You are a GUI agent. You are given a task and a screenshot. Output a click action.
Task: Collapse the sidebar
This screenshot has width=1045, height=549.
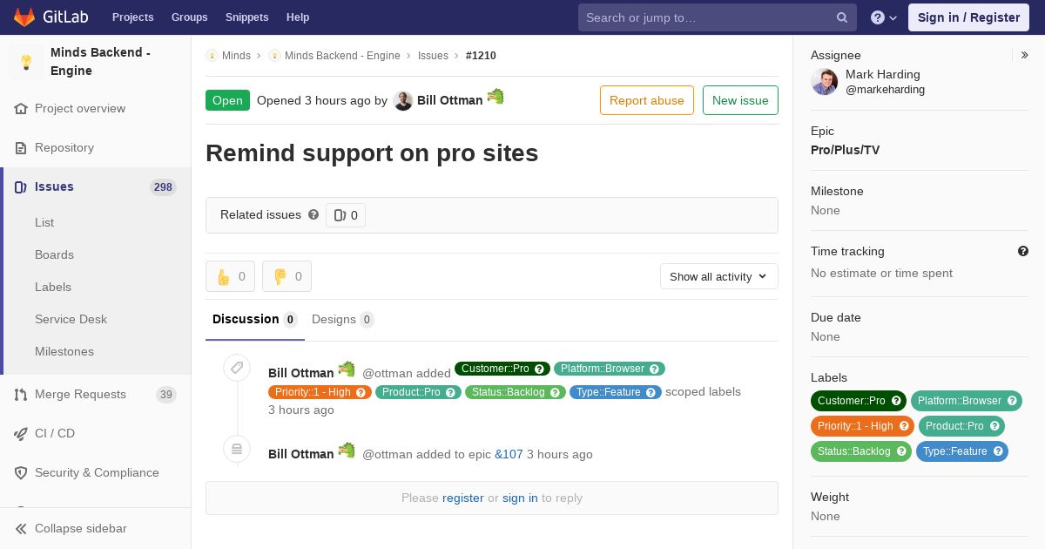point(96,528)
